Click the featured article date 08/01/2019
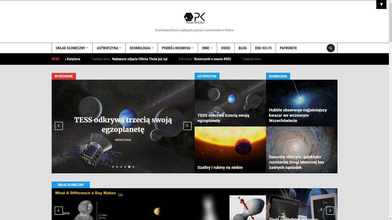 123,140
